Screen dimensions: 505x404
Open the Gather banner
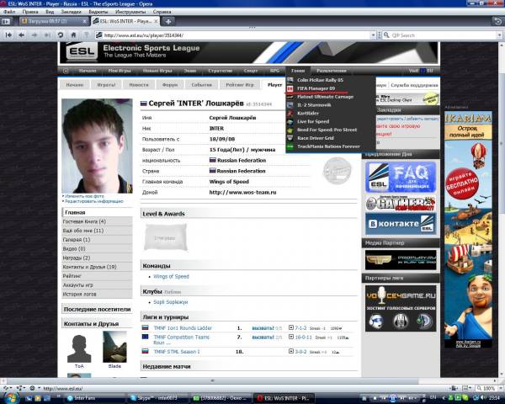[401, 203]
